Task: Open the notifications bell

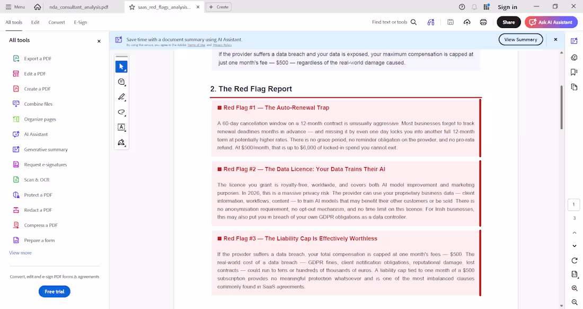Action: point(474,7)
